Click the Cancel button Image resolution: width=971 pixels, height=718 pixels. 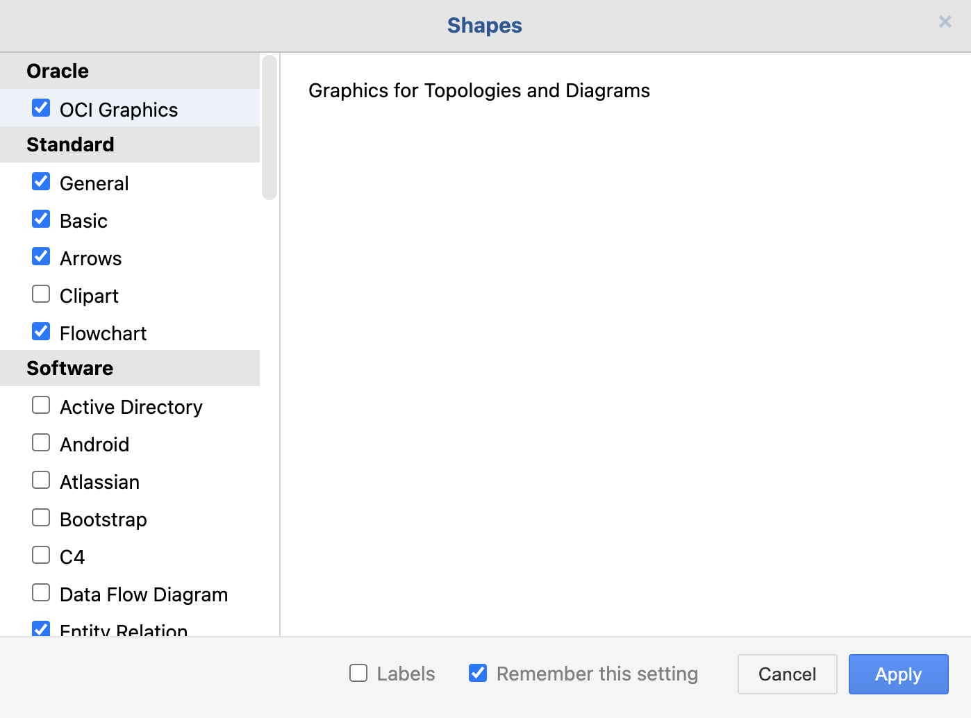[787, 674]
